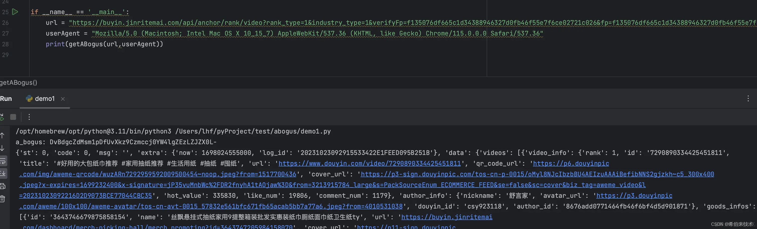757x229 pixels.
Task: Clear console with the trash icon
Action: (2, 199)
